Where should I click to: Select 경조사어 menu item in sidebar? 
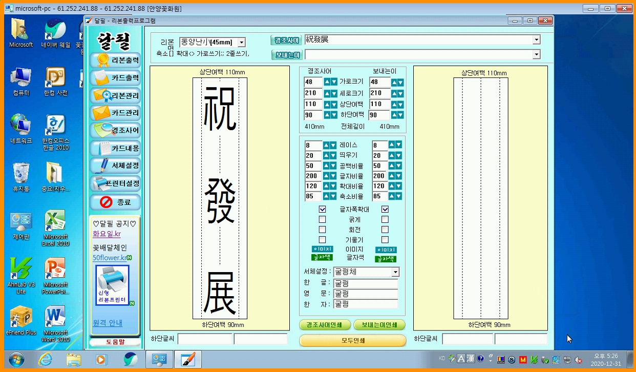[x=115, y=130]
